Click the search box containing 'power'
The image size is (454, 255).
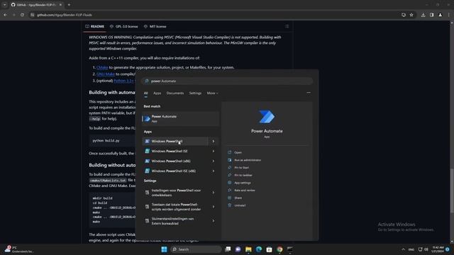(x=227, y=81)
